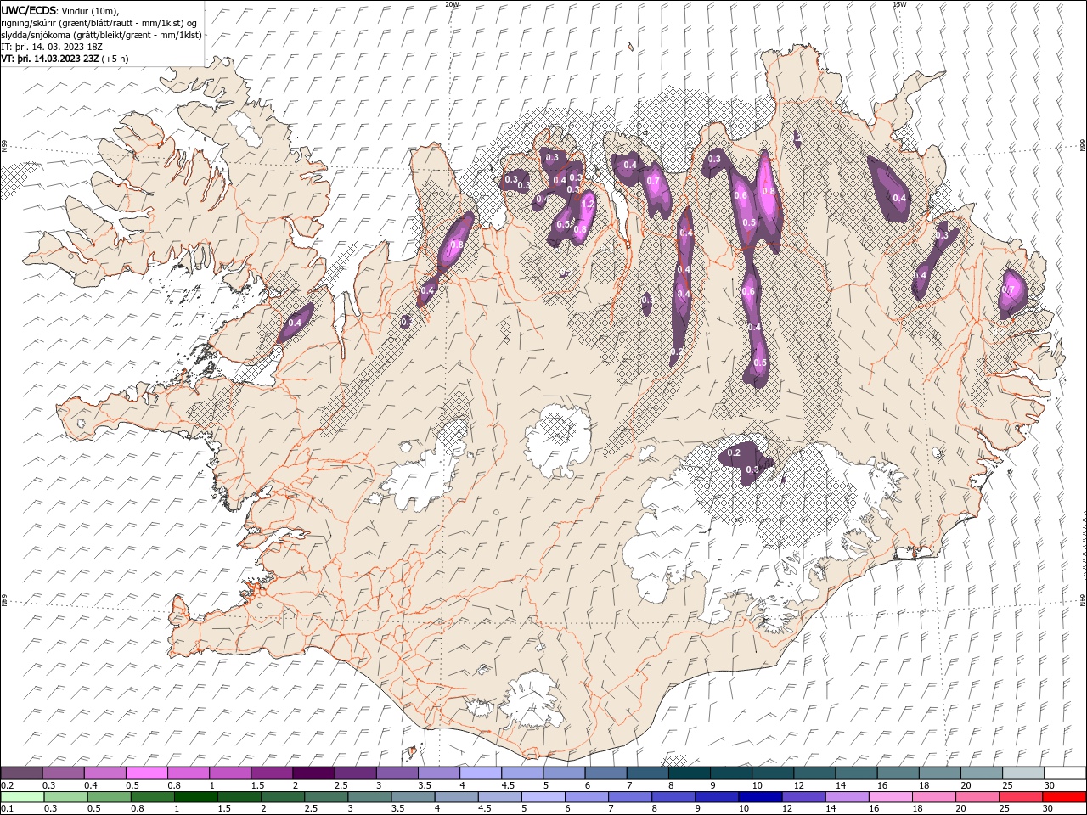
Task: Choose the snow legend swatch labeled 20
Action: click(x=981, y=773)
